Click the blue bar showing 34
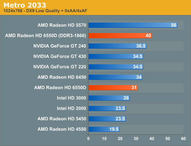This screenshot has height=146, width=191. point(116,77)
